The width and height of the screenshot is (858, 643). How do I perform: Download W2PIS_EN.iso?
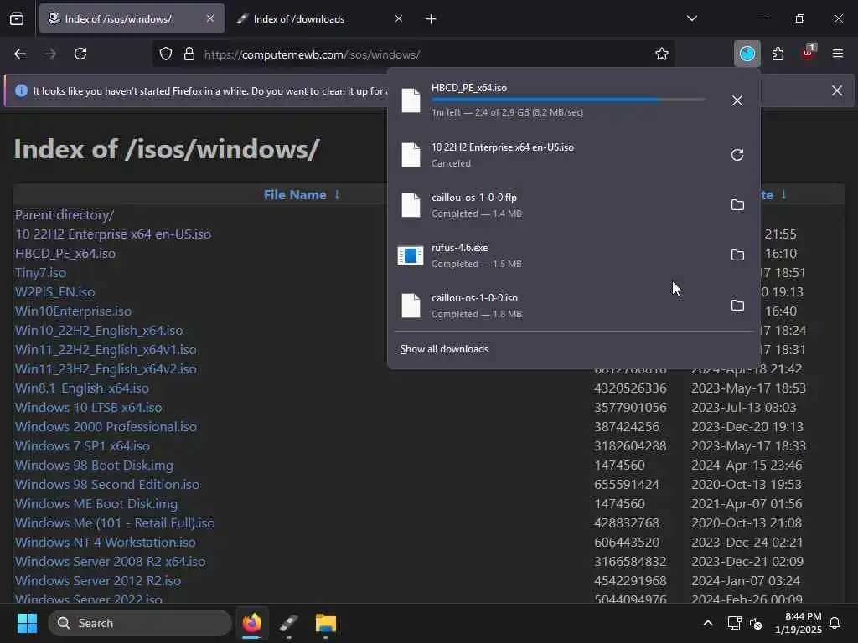pos(54,291)
